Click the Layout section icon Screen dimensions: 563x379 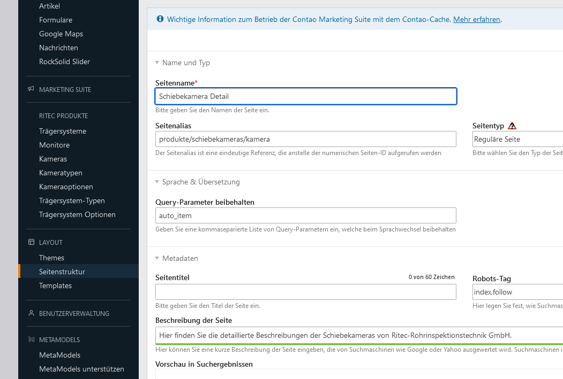click(31, 242)
